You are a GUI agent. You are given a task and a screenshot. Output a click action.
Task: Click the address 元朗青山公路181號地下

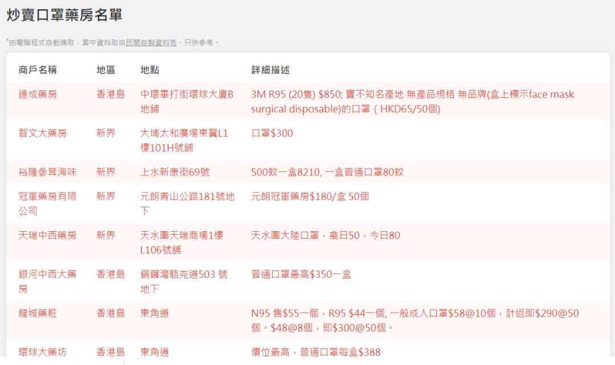(187, 203)
